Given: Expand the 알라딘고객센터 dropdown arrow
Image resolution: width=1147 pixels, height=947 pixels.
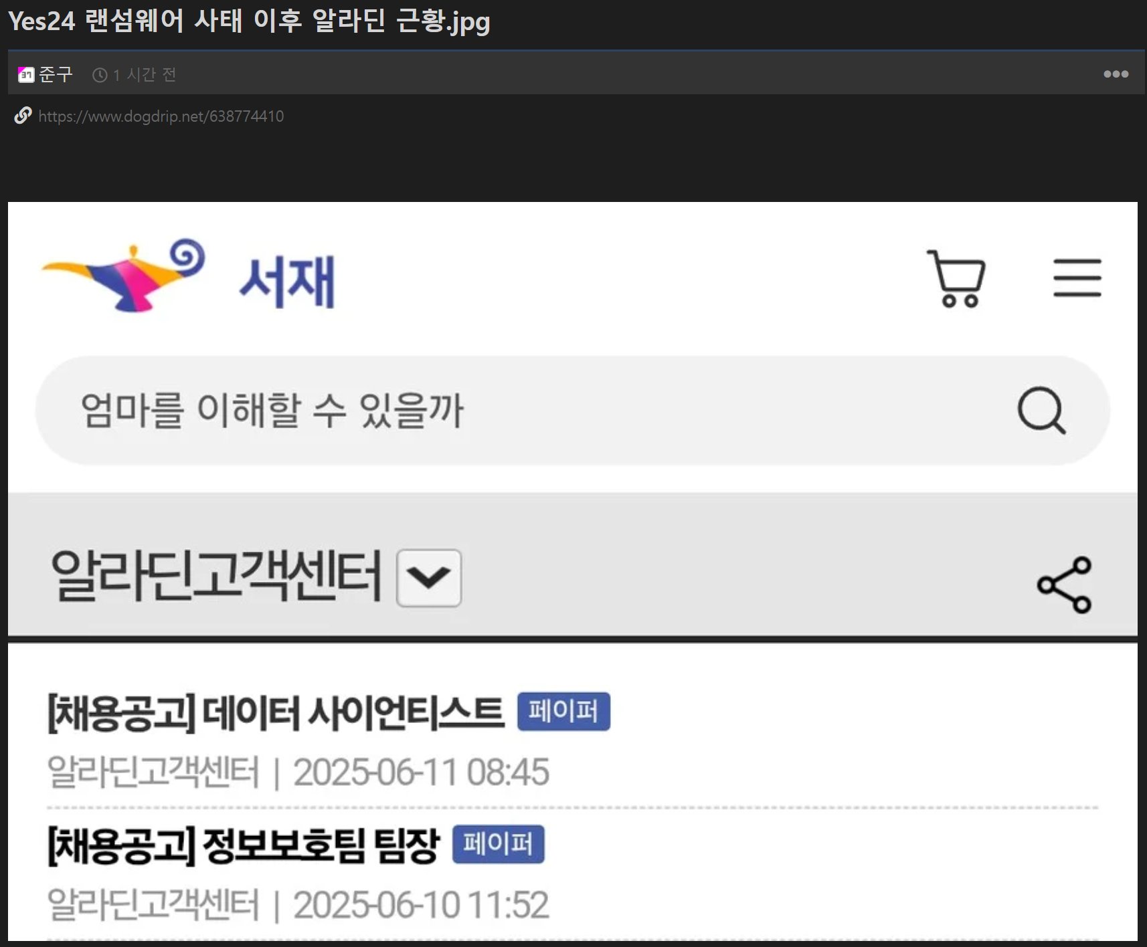Looking at the screenshot, I should coord(429,578).
